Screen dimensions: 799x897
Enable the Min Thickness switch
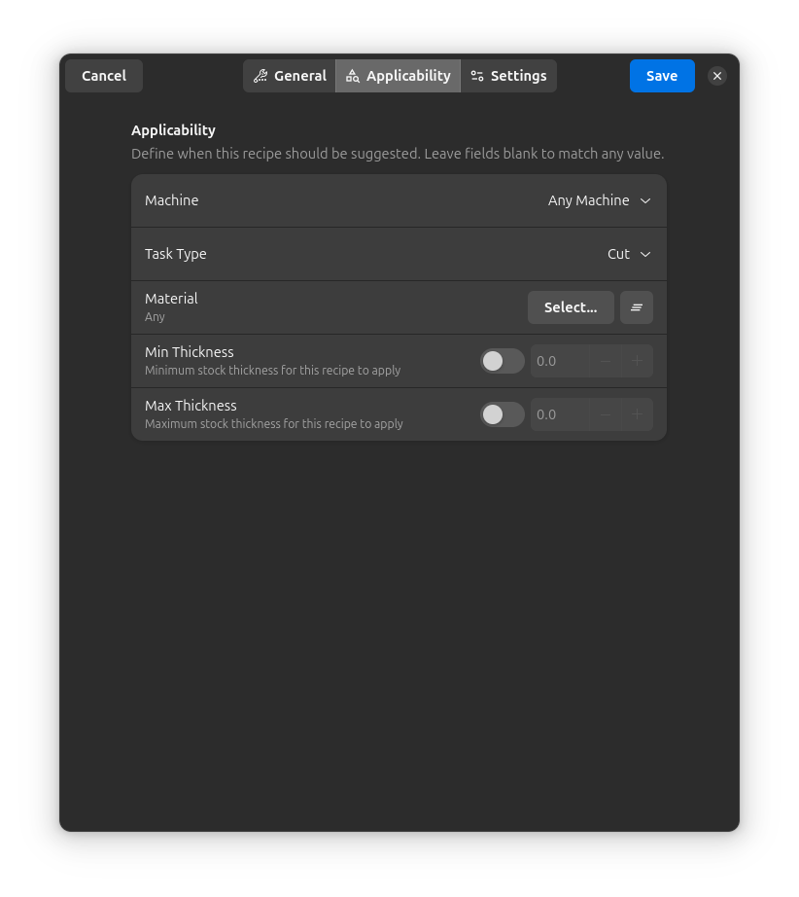(502, 361)
